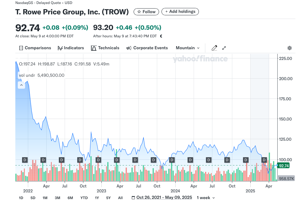
Task: Open the March 2024 dividend D marker
Action: pyautogui.click(x=190, y=160)
